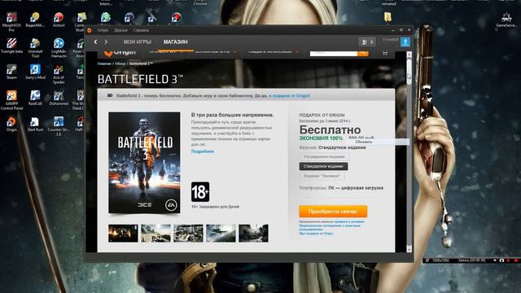Go forward with the Origin forward arrow
Screen dimensions: 521x293
[x=106, y=42]
